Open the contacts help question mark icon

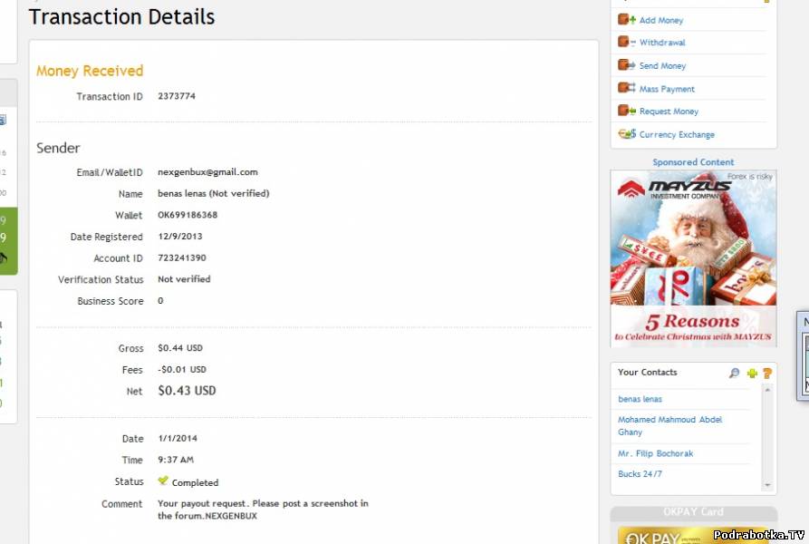coord(766,374)
